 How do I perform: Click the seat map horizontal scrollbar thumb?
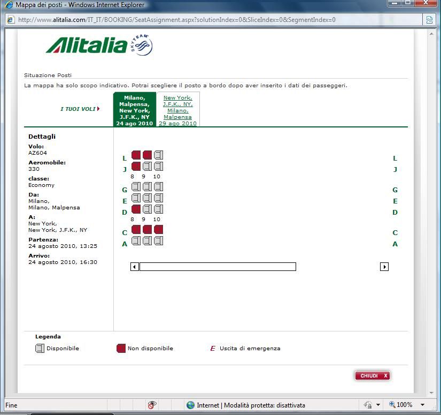[218, 267]
